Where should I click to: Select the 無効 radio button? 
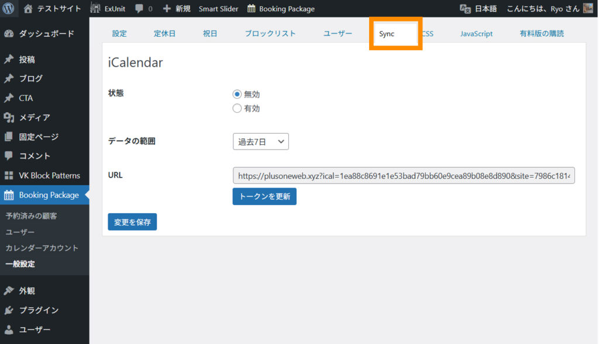[237, 94]
